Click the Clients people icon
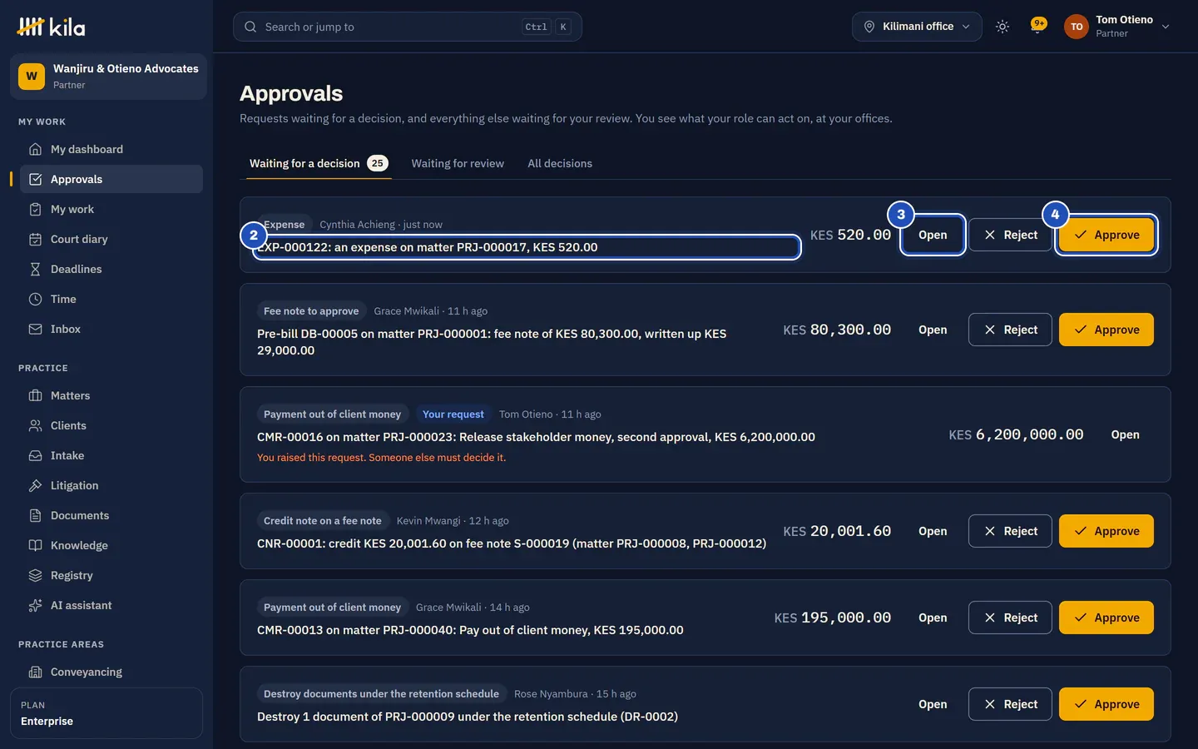Image resolution: width=1198 pixels, height=749 pixels. pos(35,425)
